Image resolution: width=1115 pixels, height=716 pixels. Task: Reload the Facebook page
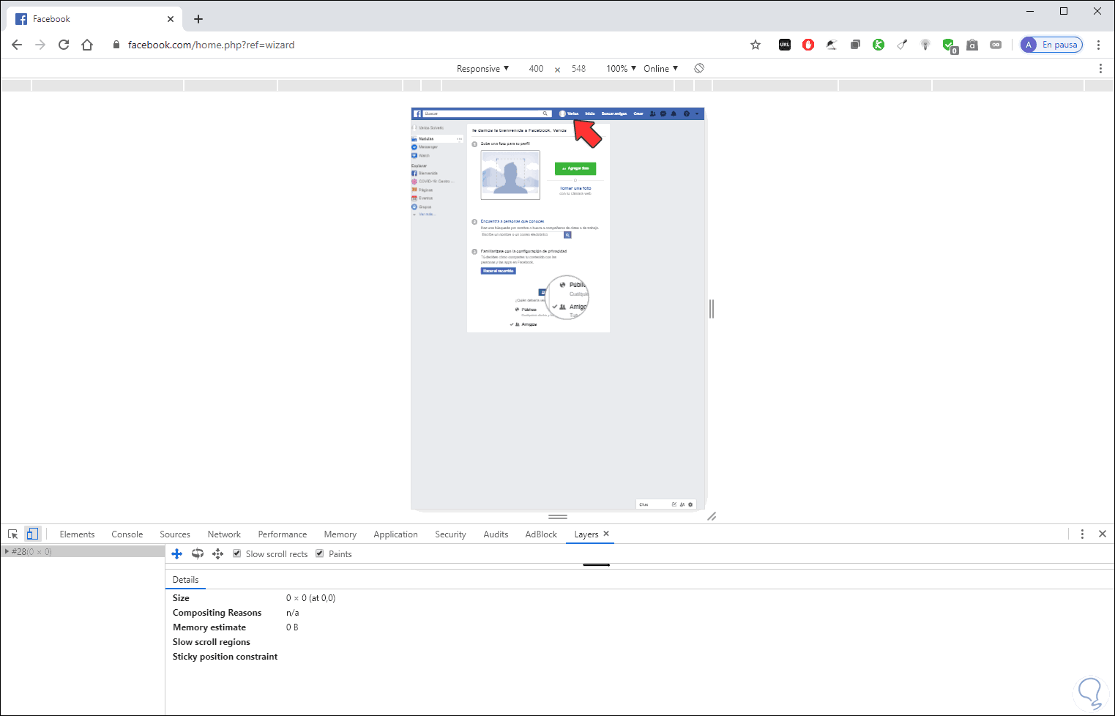(x=64, y=45)
